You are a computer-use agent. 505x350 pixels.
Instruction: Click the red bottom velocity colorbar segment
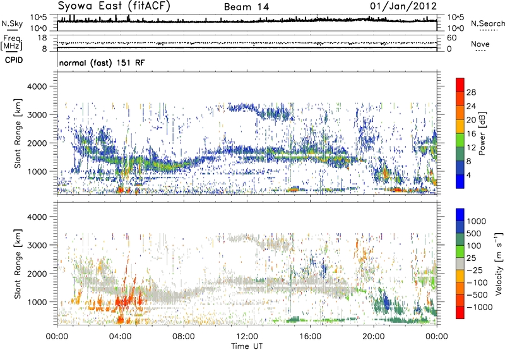click(460, 313)
